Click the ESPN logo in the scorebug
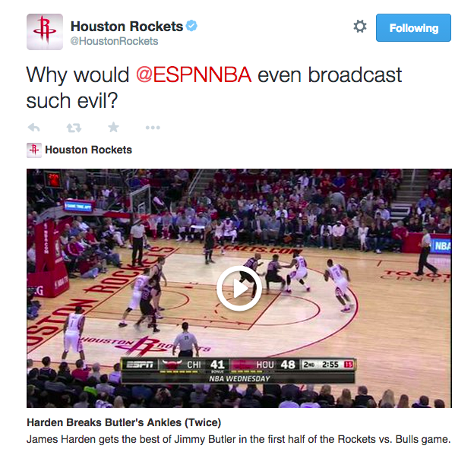474x452 pixels. click(140, 365)
